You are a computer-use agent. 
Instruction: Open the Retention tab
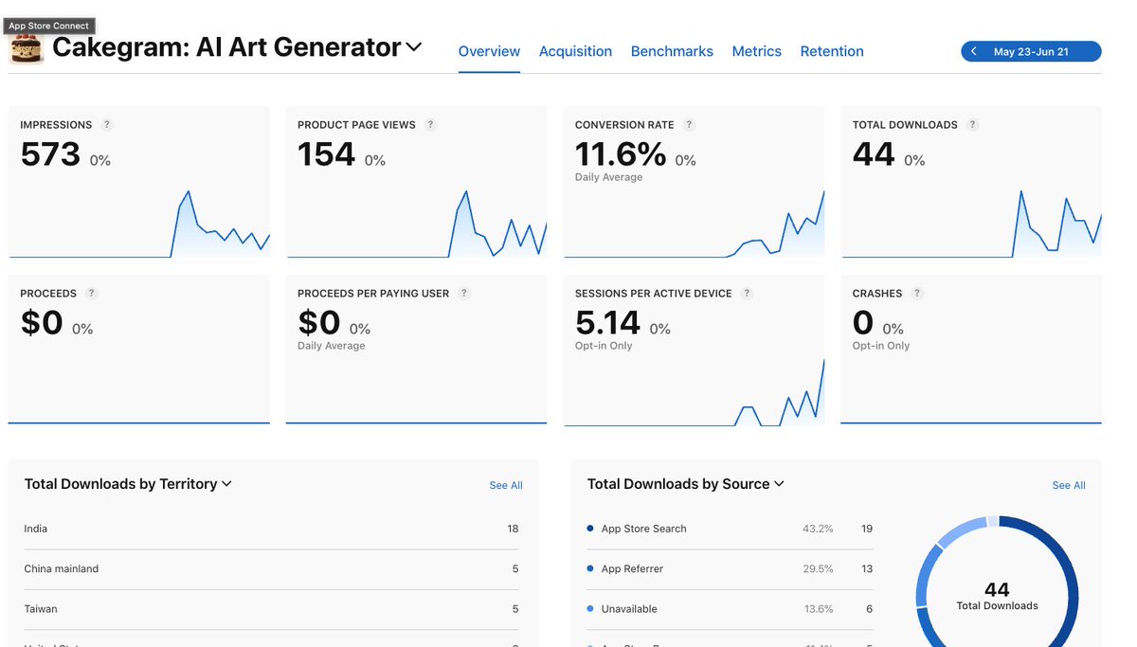[x=832, y=51]
